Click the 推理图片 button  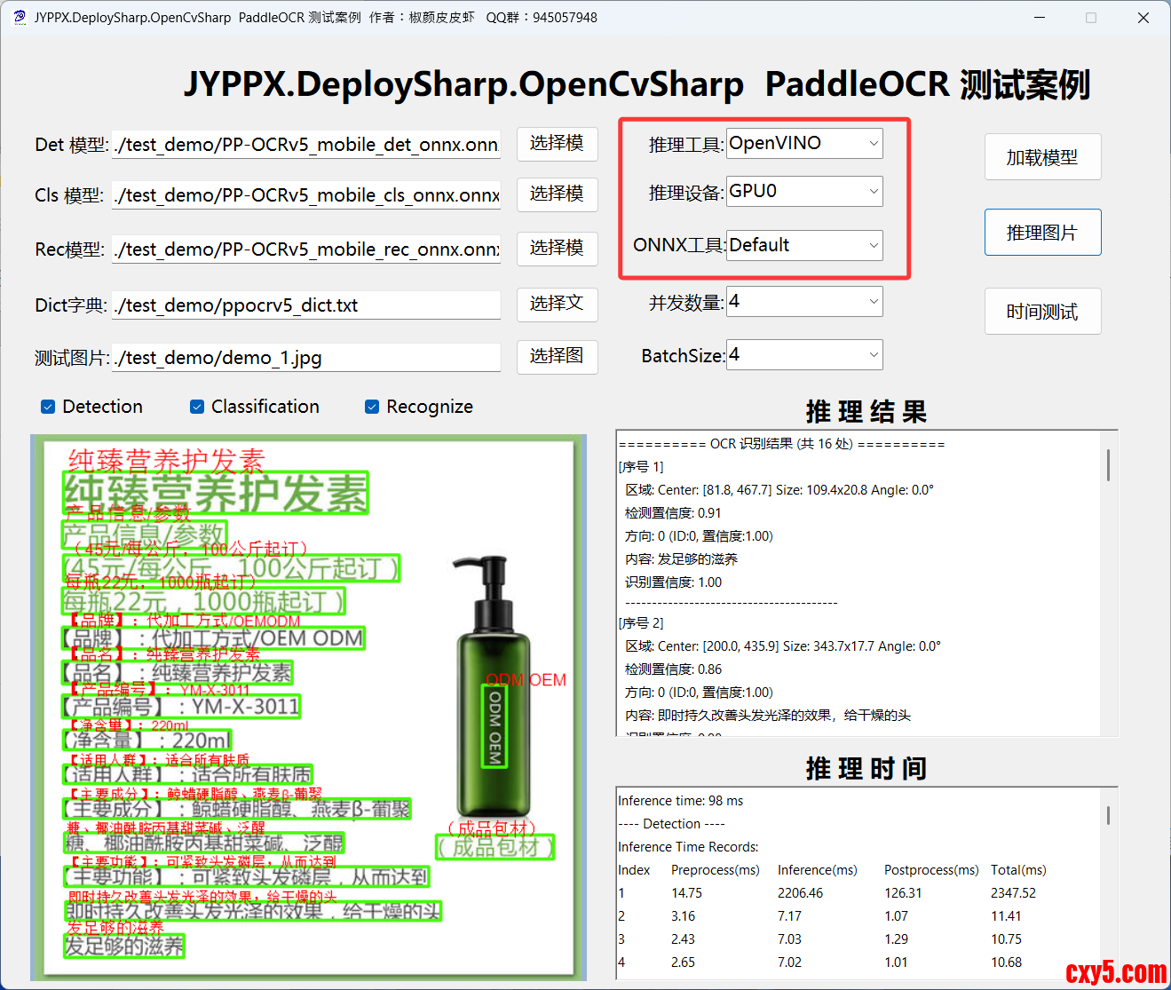(1042, 233)
